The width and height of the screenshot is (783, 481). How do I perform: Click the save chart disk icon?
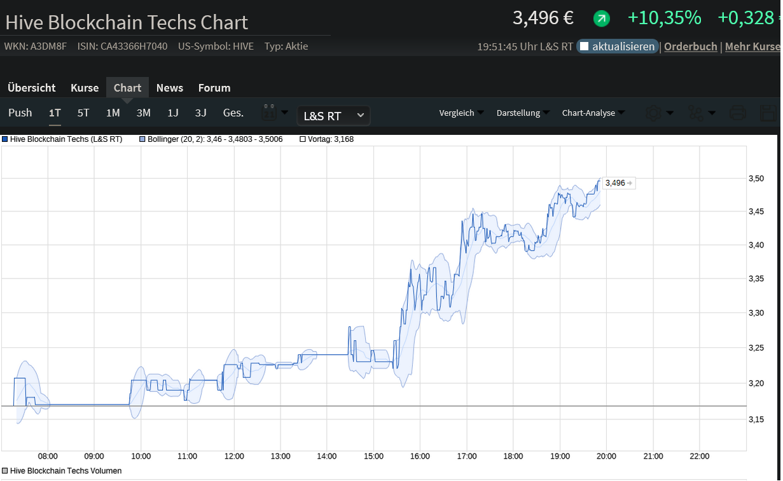[x=768, y=113]
